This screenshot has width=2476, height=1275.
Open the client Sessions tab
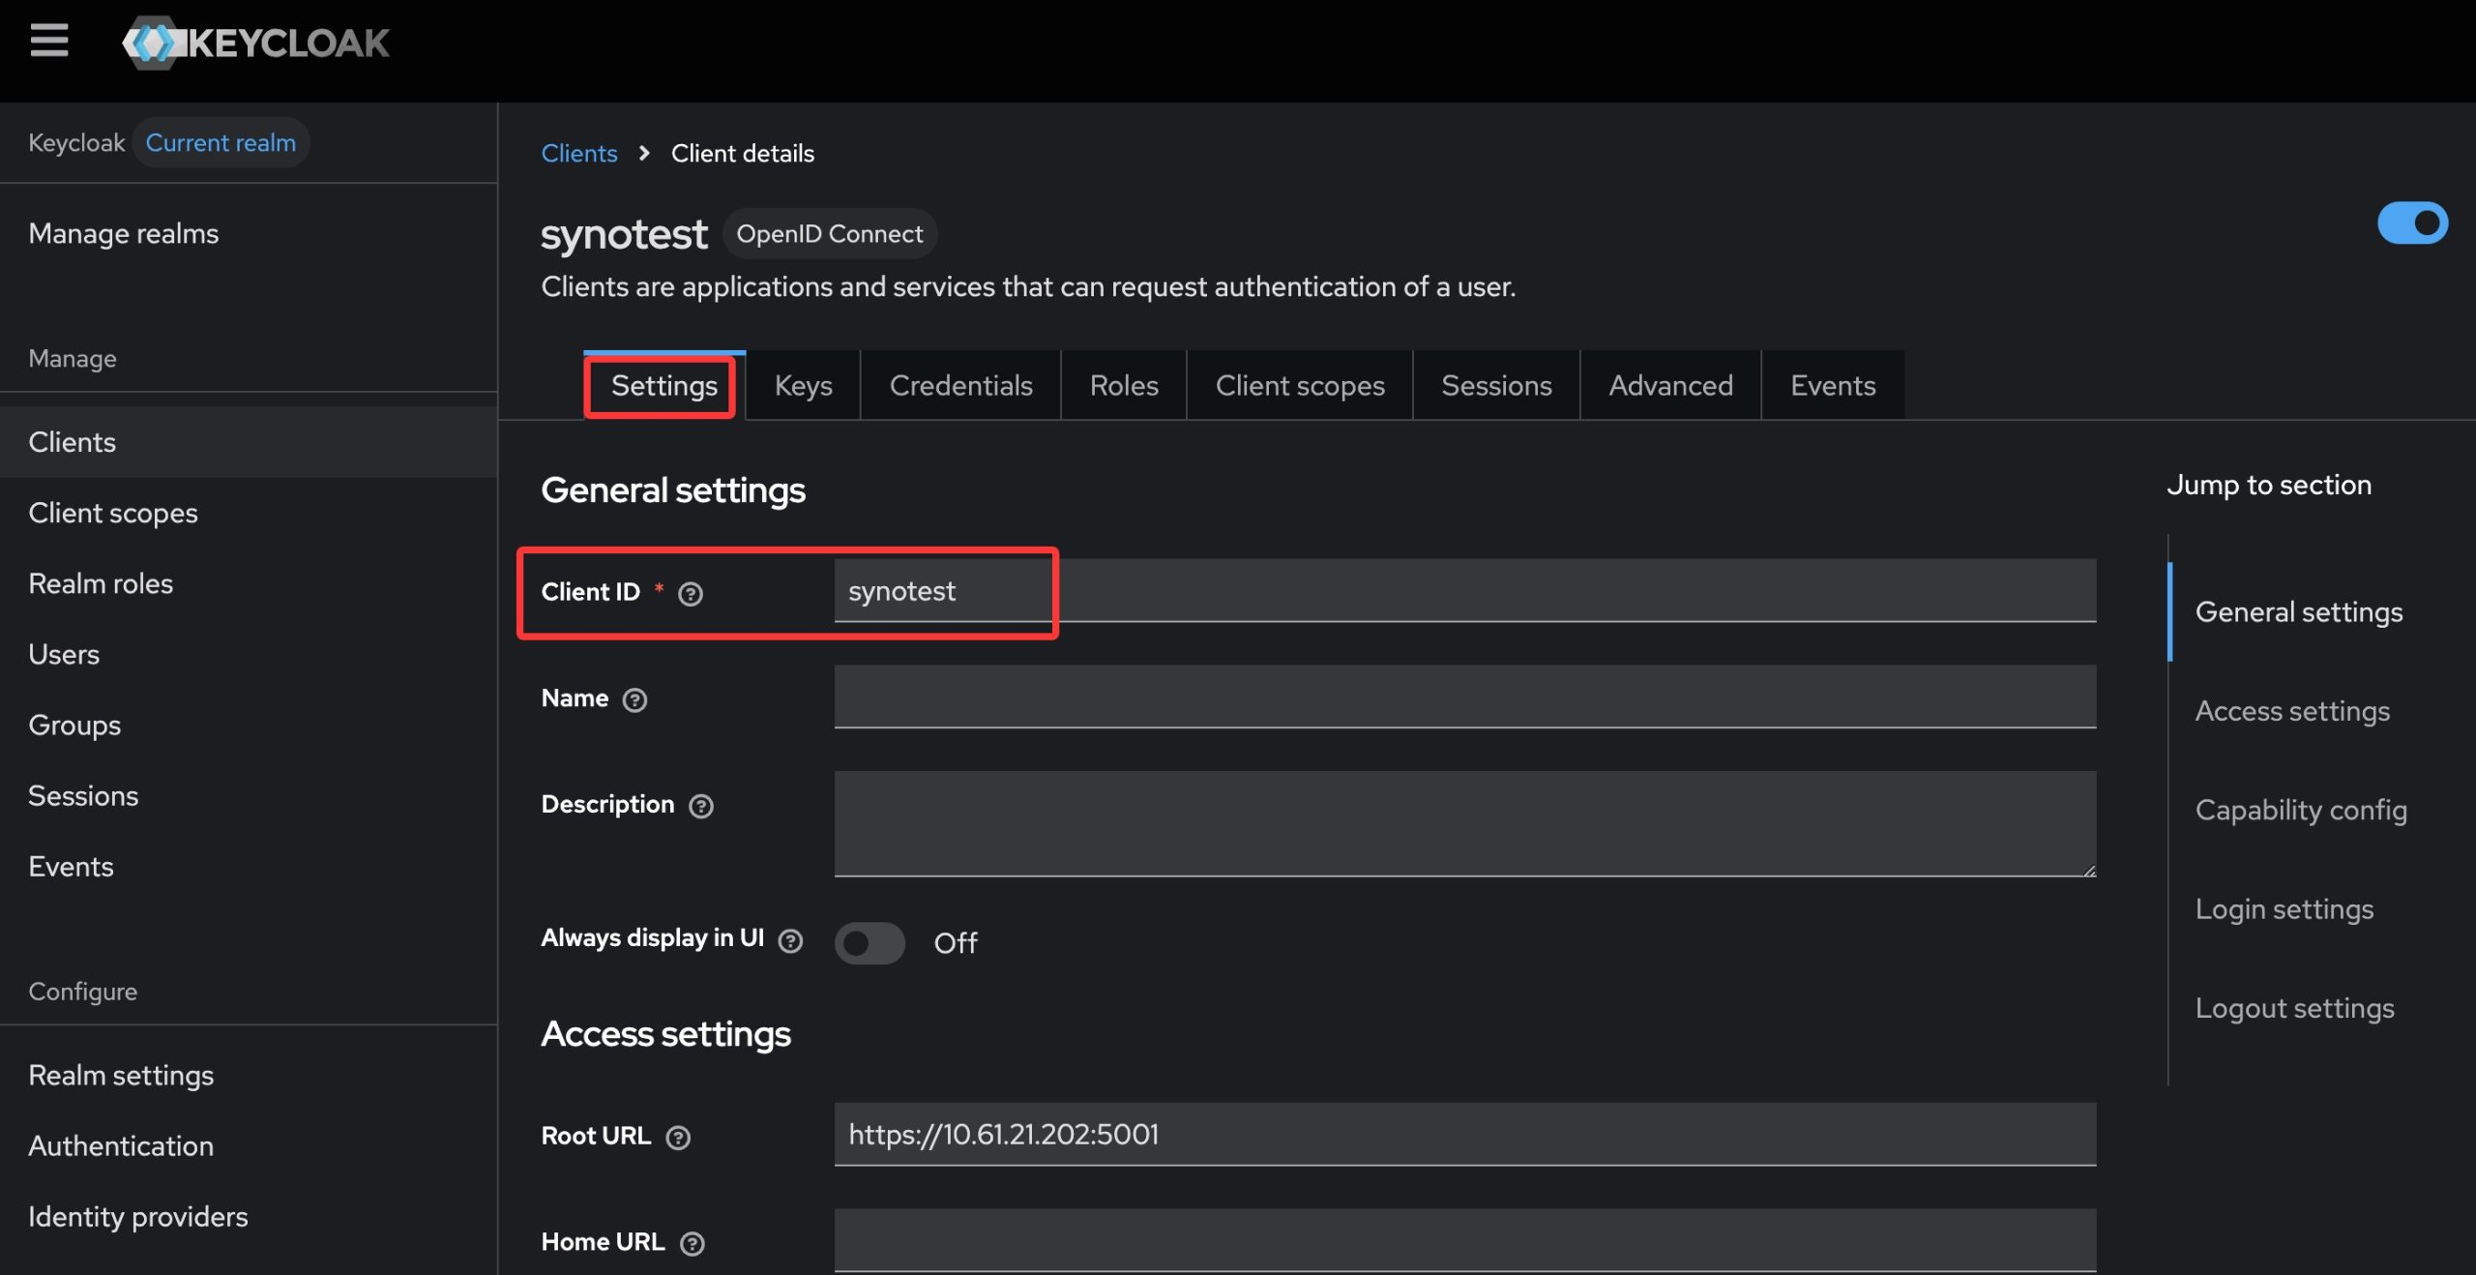click(x=1496, y=386)
